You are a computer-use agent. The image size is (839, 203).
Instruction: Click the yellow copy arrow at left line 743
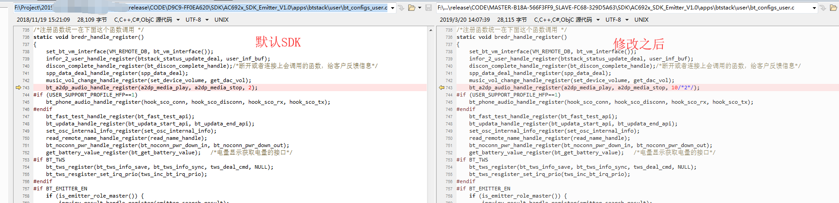tap(18, 88)
